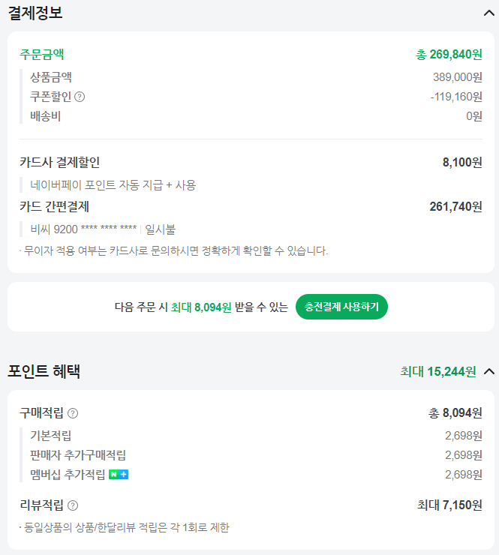Collapse the 결제정보 section chevron
The image size is (499, 555).
click(x=489, y=13)
